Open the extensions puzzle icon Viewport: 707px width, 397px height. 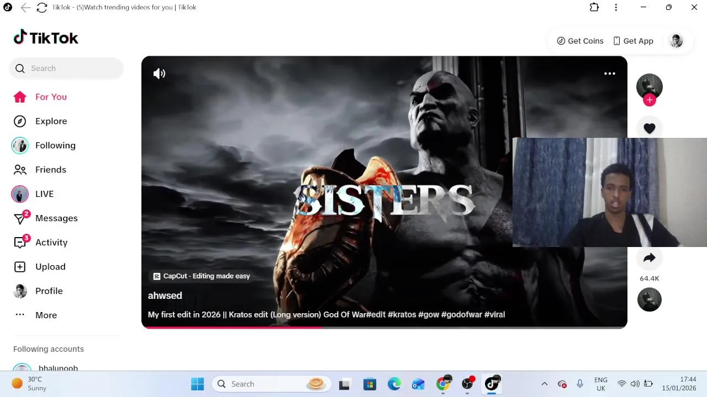pyautogui.click(x=594, y=7)
